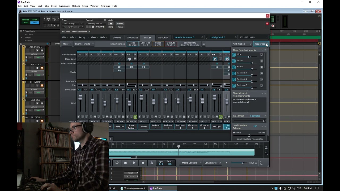
Task: Toggle loop playback in Superior Drummer transport
Action: click(x=117, y=163)
